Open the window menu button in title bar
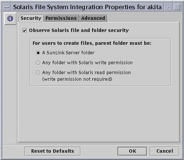Viewport: 184px width, 160px height. 7,7
